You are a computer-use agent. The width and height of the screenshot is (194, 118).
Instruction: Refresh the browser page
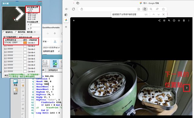73,9
